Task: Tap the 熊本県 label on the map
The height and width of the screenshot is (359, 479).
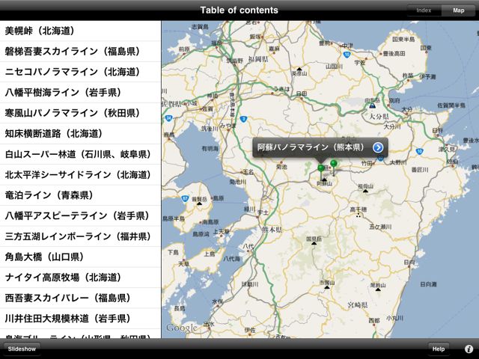Action: pos(272,230)
